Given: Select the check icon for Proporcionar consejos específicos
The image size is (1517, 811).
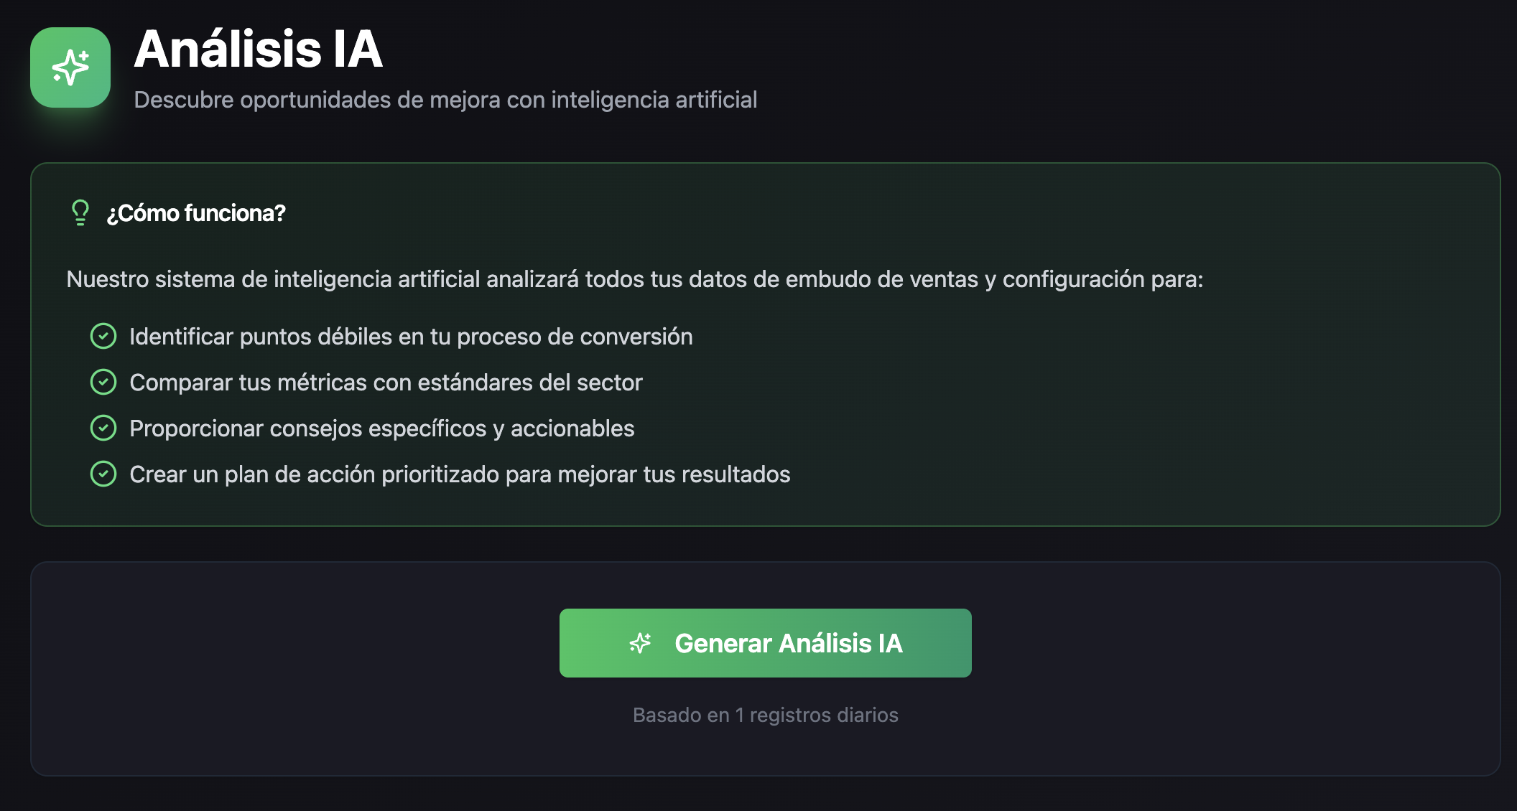Looking at the screenshot, I should [104, 428].
